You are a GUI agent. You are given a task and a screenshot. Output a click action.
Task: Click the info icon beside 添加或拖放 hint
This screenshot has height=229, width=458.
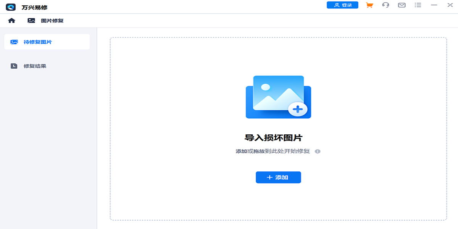click(318, 152)
